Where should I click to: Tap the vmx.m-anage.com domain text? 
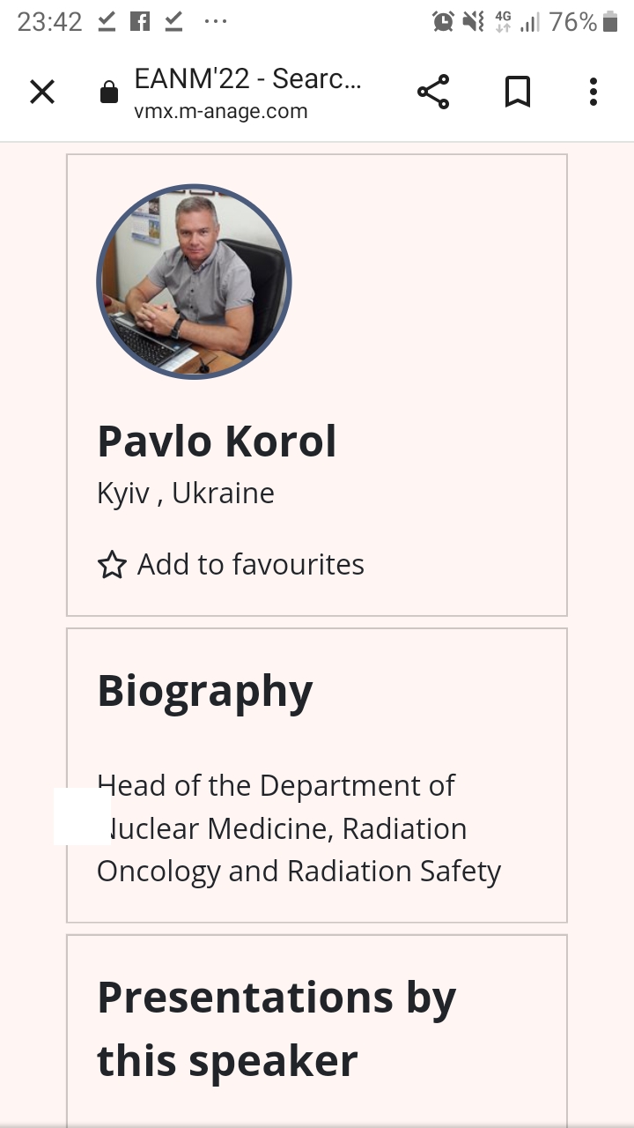[221, 112]
